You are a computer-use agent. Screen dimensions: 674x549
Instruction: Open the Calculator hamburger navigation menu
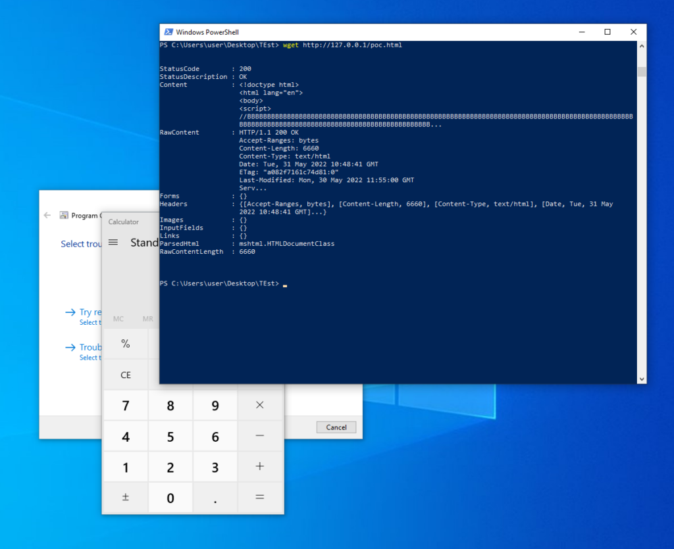(113, 243)
